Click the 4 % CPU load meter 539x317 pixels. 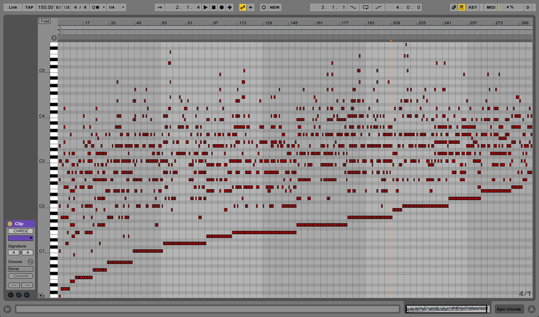pyautogui.click(x=510, y=7)
